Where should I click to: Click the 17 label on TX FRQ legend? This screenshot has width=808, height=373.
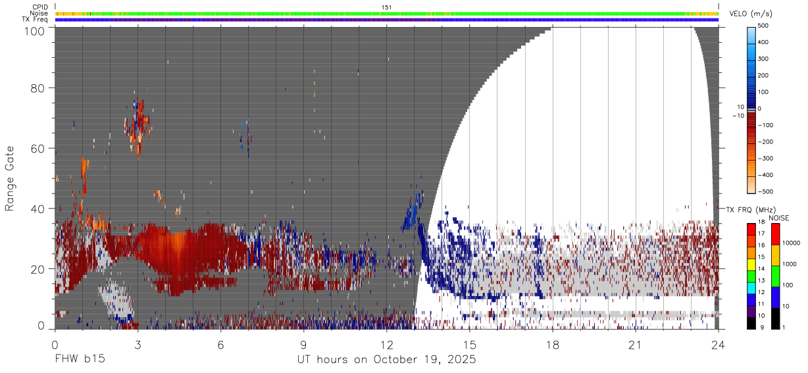click(x=761, y=234)
